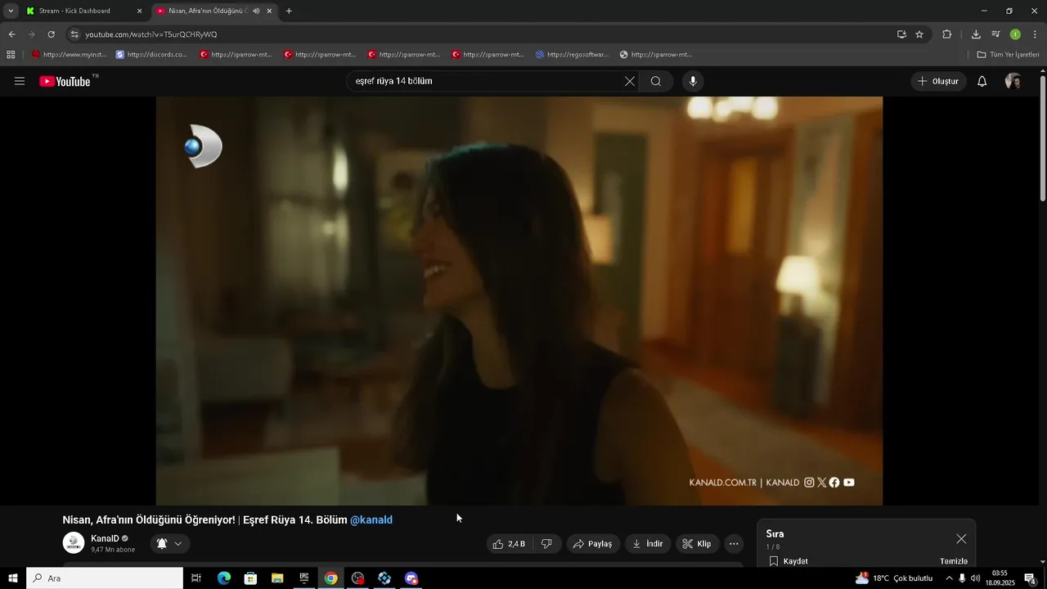
Task: Dislike the video with thumbs down
Action: [x=547, y=544]
